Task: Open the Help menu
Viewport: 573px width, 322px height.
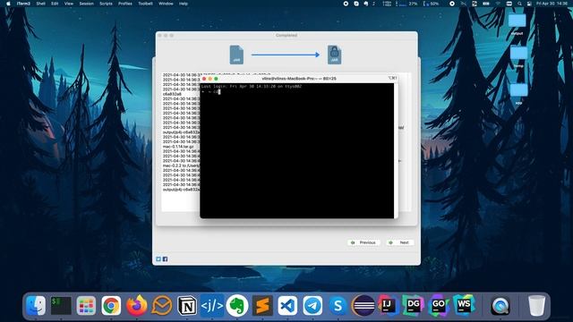Action: [183, 4]
